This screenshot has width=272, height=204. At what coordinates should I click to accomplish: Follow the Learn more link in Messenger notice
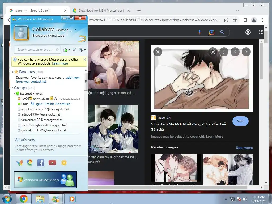click(60, 63)
